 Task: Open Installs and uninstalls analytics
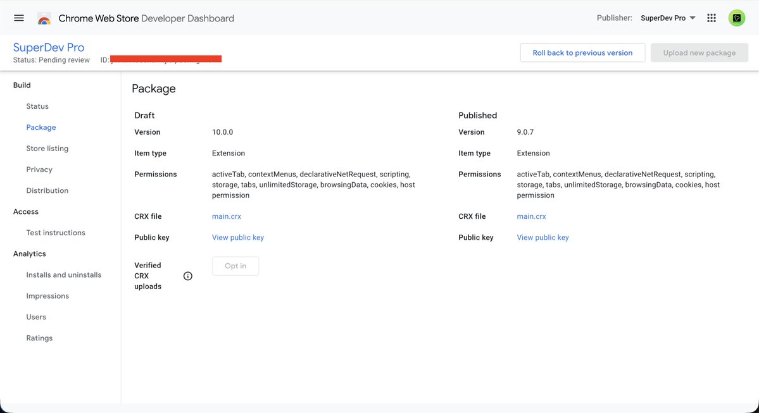pos(63,274)
